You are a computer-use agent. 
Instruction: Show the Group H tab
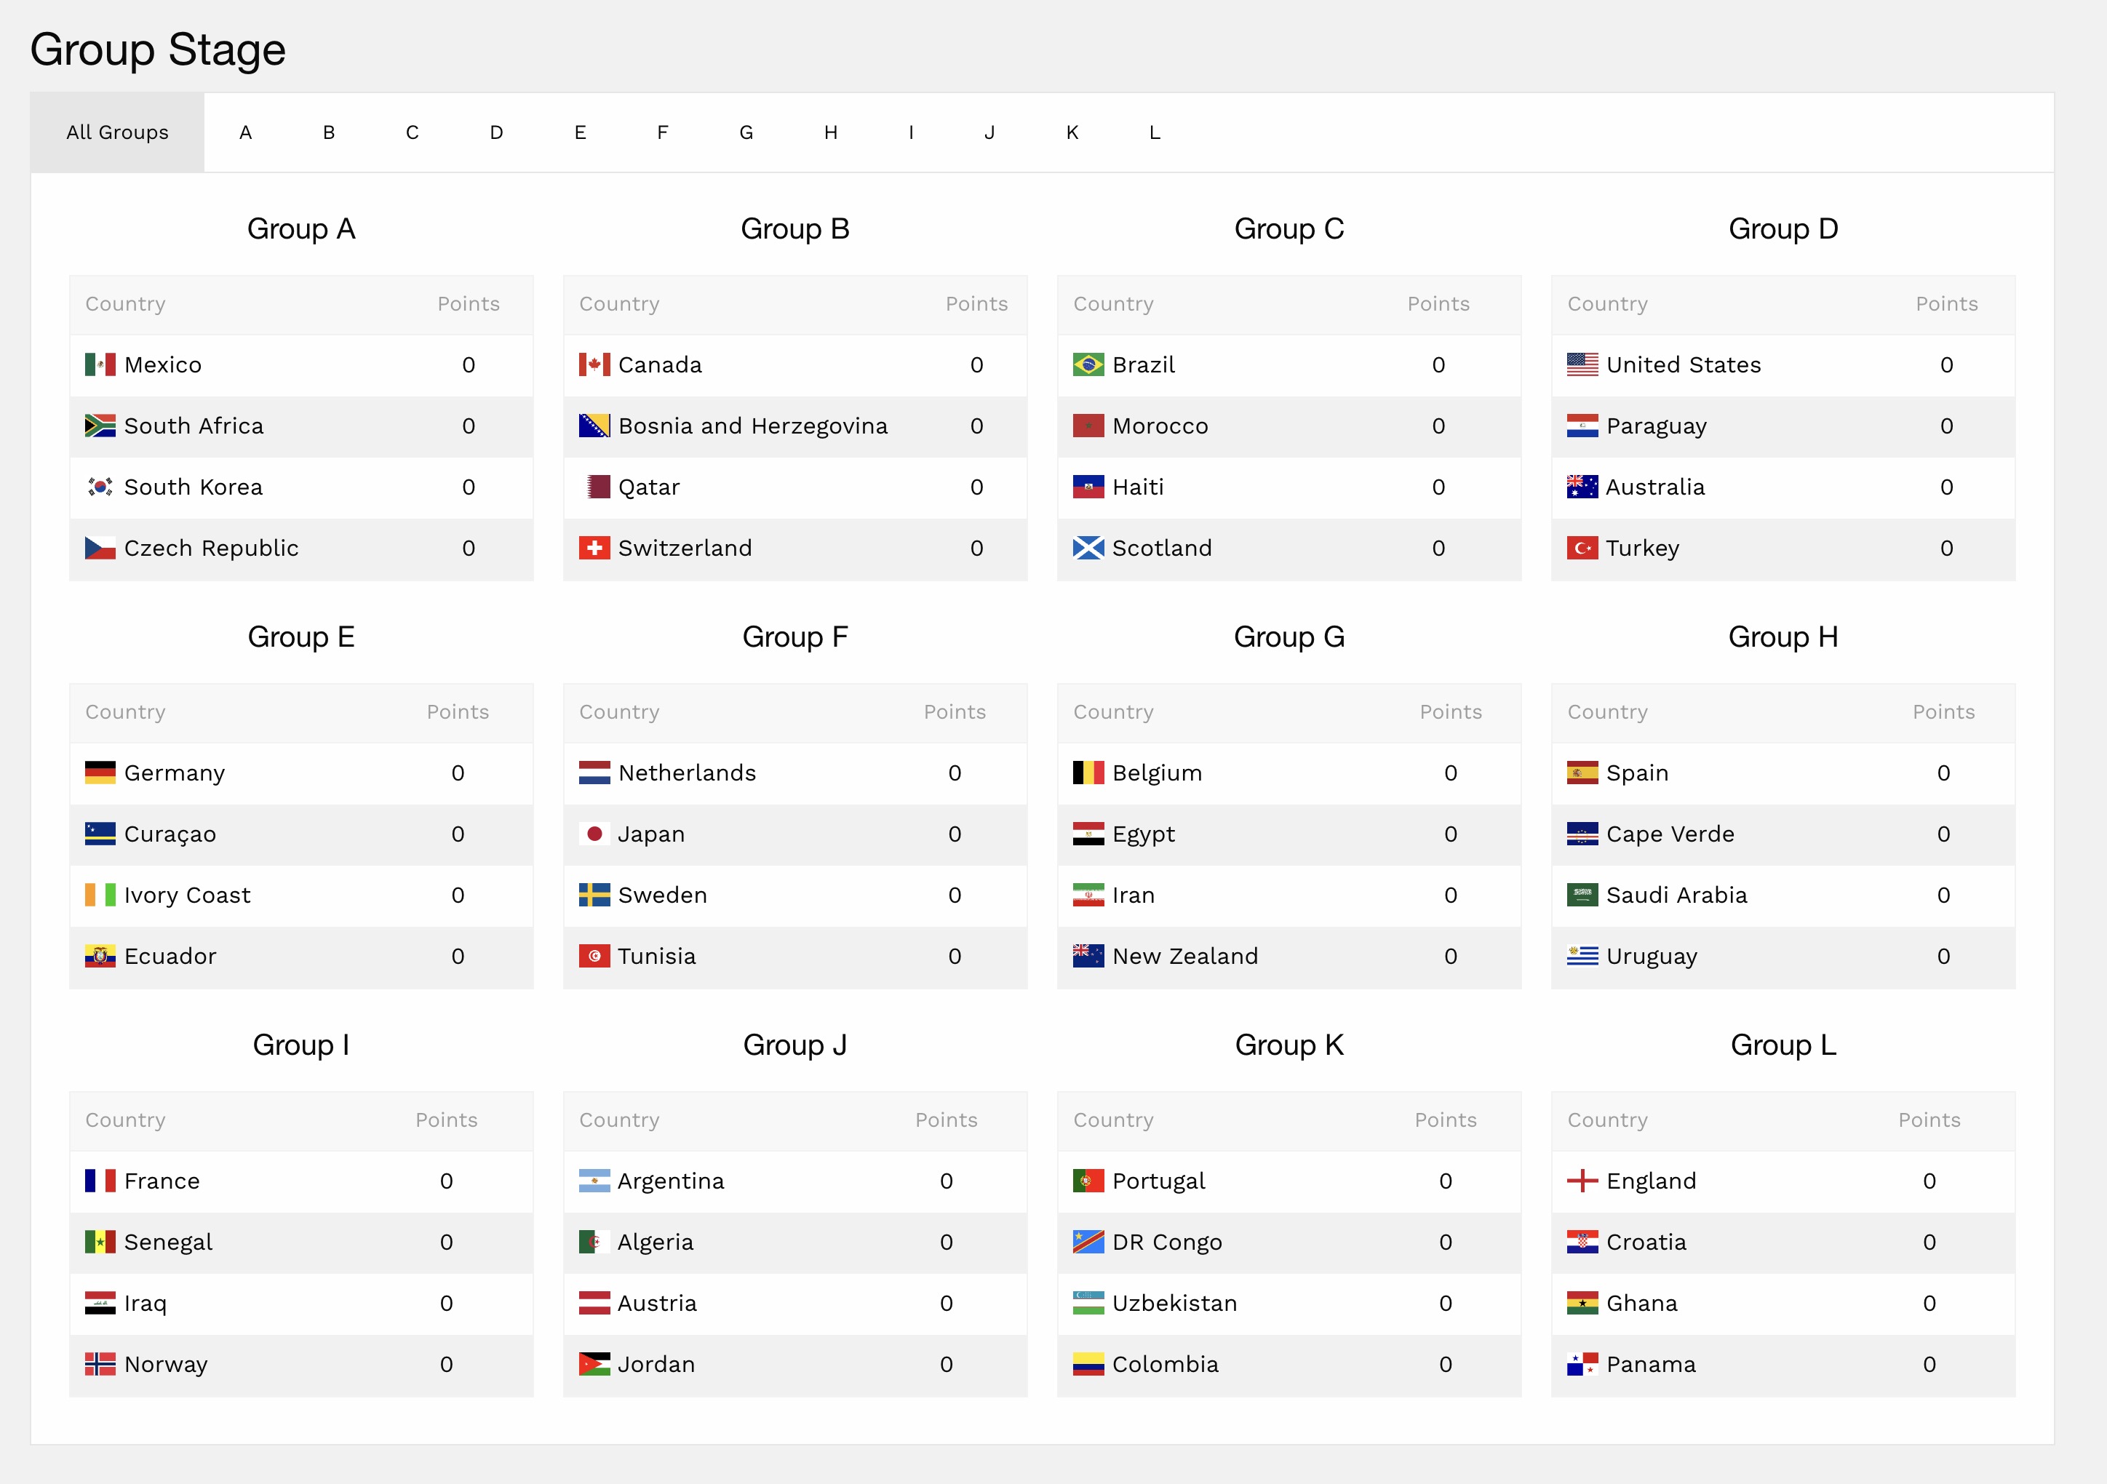tap(830, 132)
